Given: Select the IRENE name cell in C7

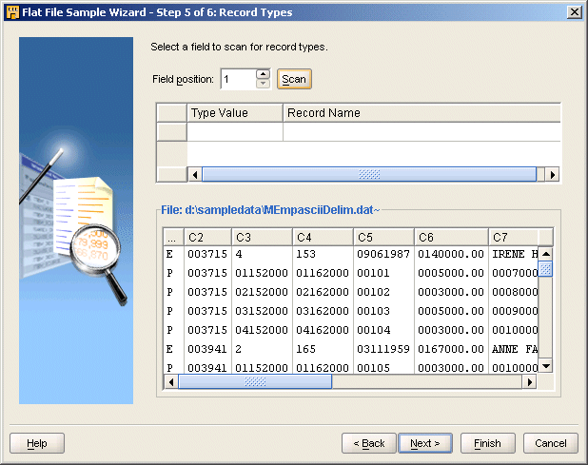Looking at the screenshot, I should 514,254.
